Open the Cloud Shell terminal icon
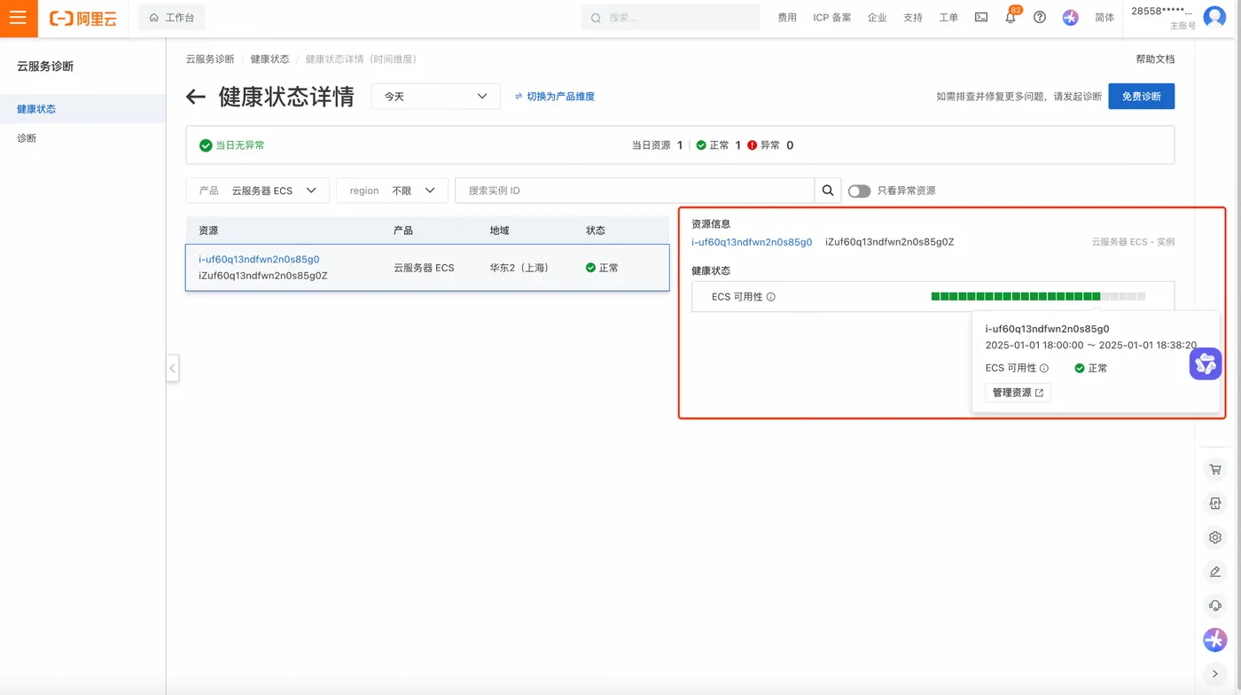The height and width of the screenshot is (695, 1241). pyautogui.click(x=981, y=17)
